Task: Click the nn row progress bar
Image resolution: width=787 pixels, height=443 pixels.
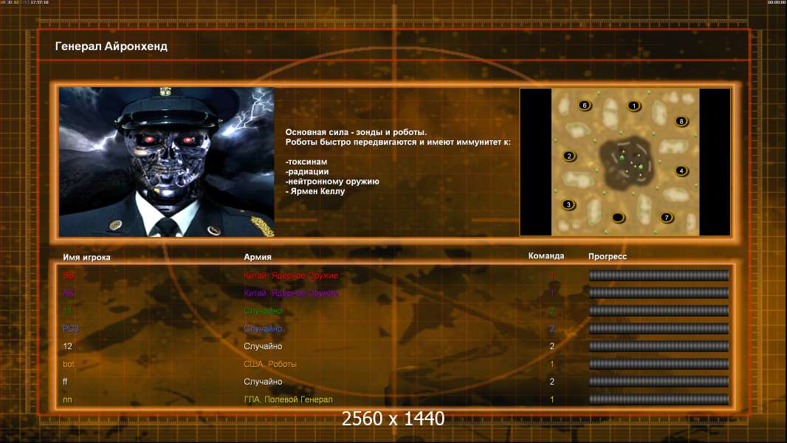Action: pos(659,399)
